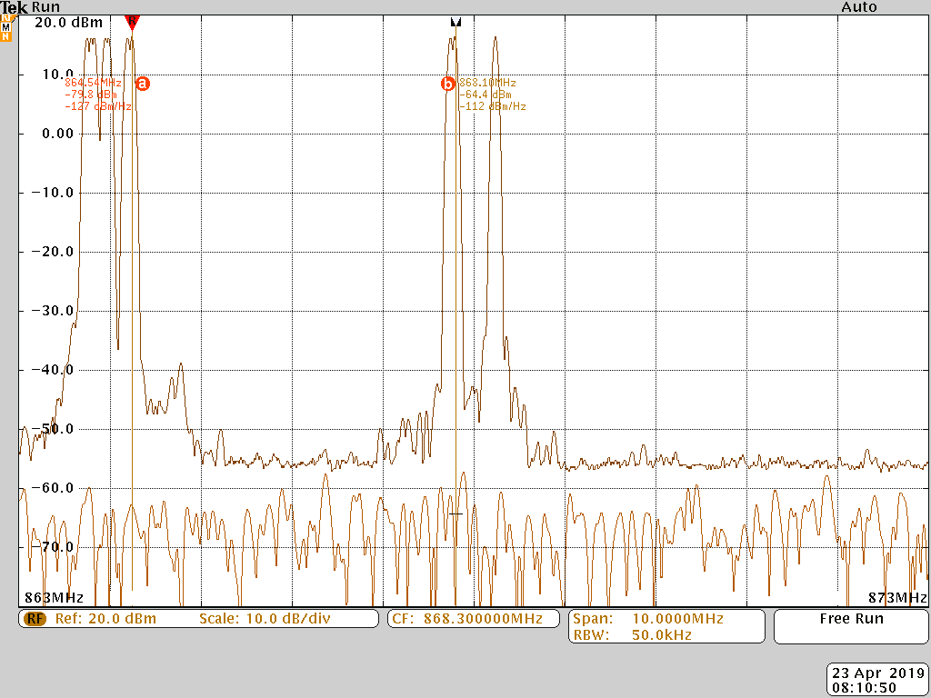
Task: Click the Auto trigger mode label
Action: coord(858,7)
